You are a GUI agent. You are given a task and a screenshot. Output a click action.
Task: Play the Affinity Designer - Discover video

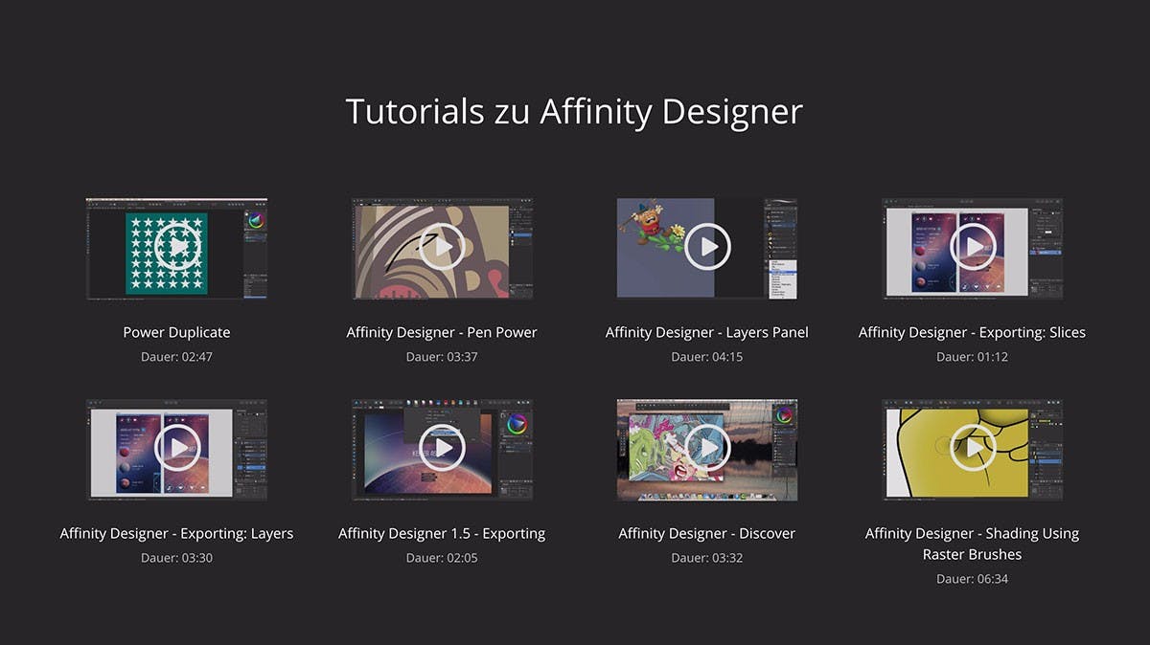click(707, 448)
